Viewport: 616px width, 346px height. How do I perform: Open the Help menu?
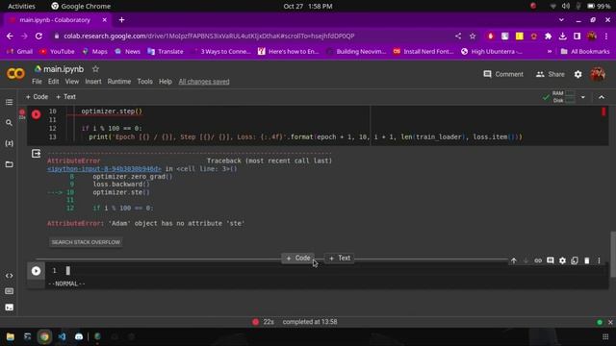pos(165,82)
